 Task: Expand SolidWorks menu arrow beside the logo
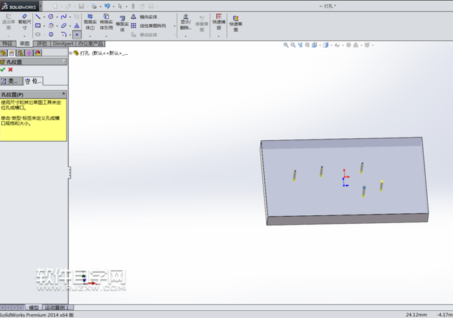pos(40,6)
